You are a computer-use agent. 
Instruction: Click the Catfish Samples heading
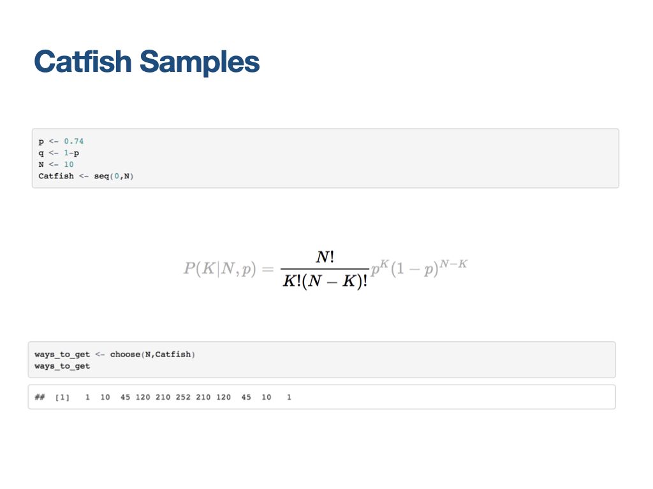click(x=147, y=62)
